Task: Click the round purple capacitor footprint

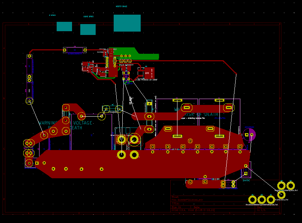Action: click(x=249, y=135)
